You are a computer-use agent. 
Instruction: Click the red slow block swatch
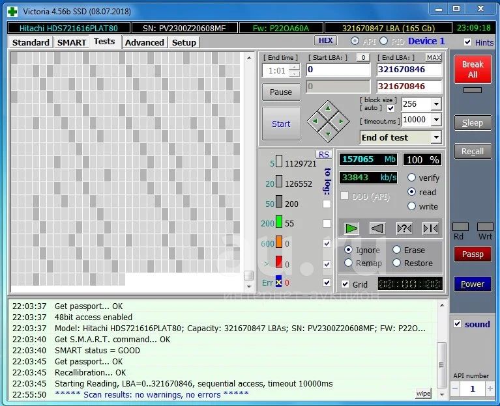tap(279, 262)
